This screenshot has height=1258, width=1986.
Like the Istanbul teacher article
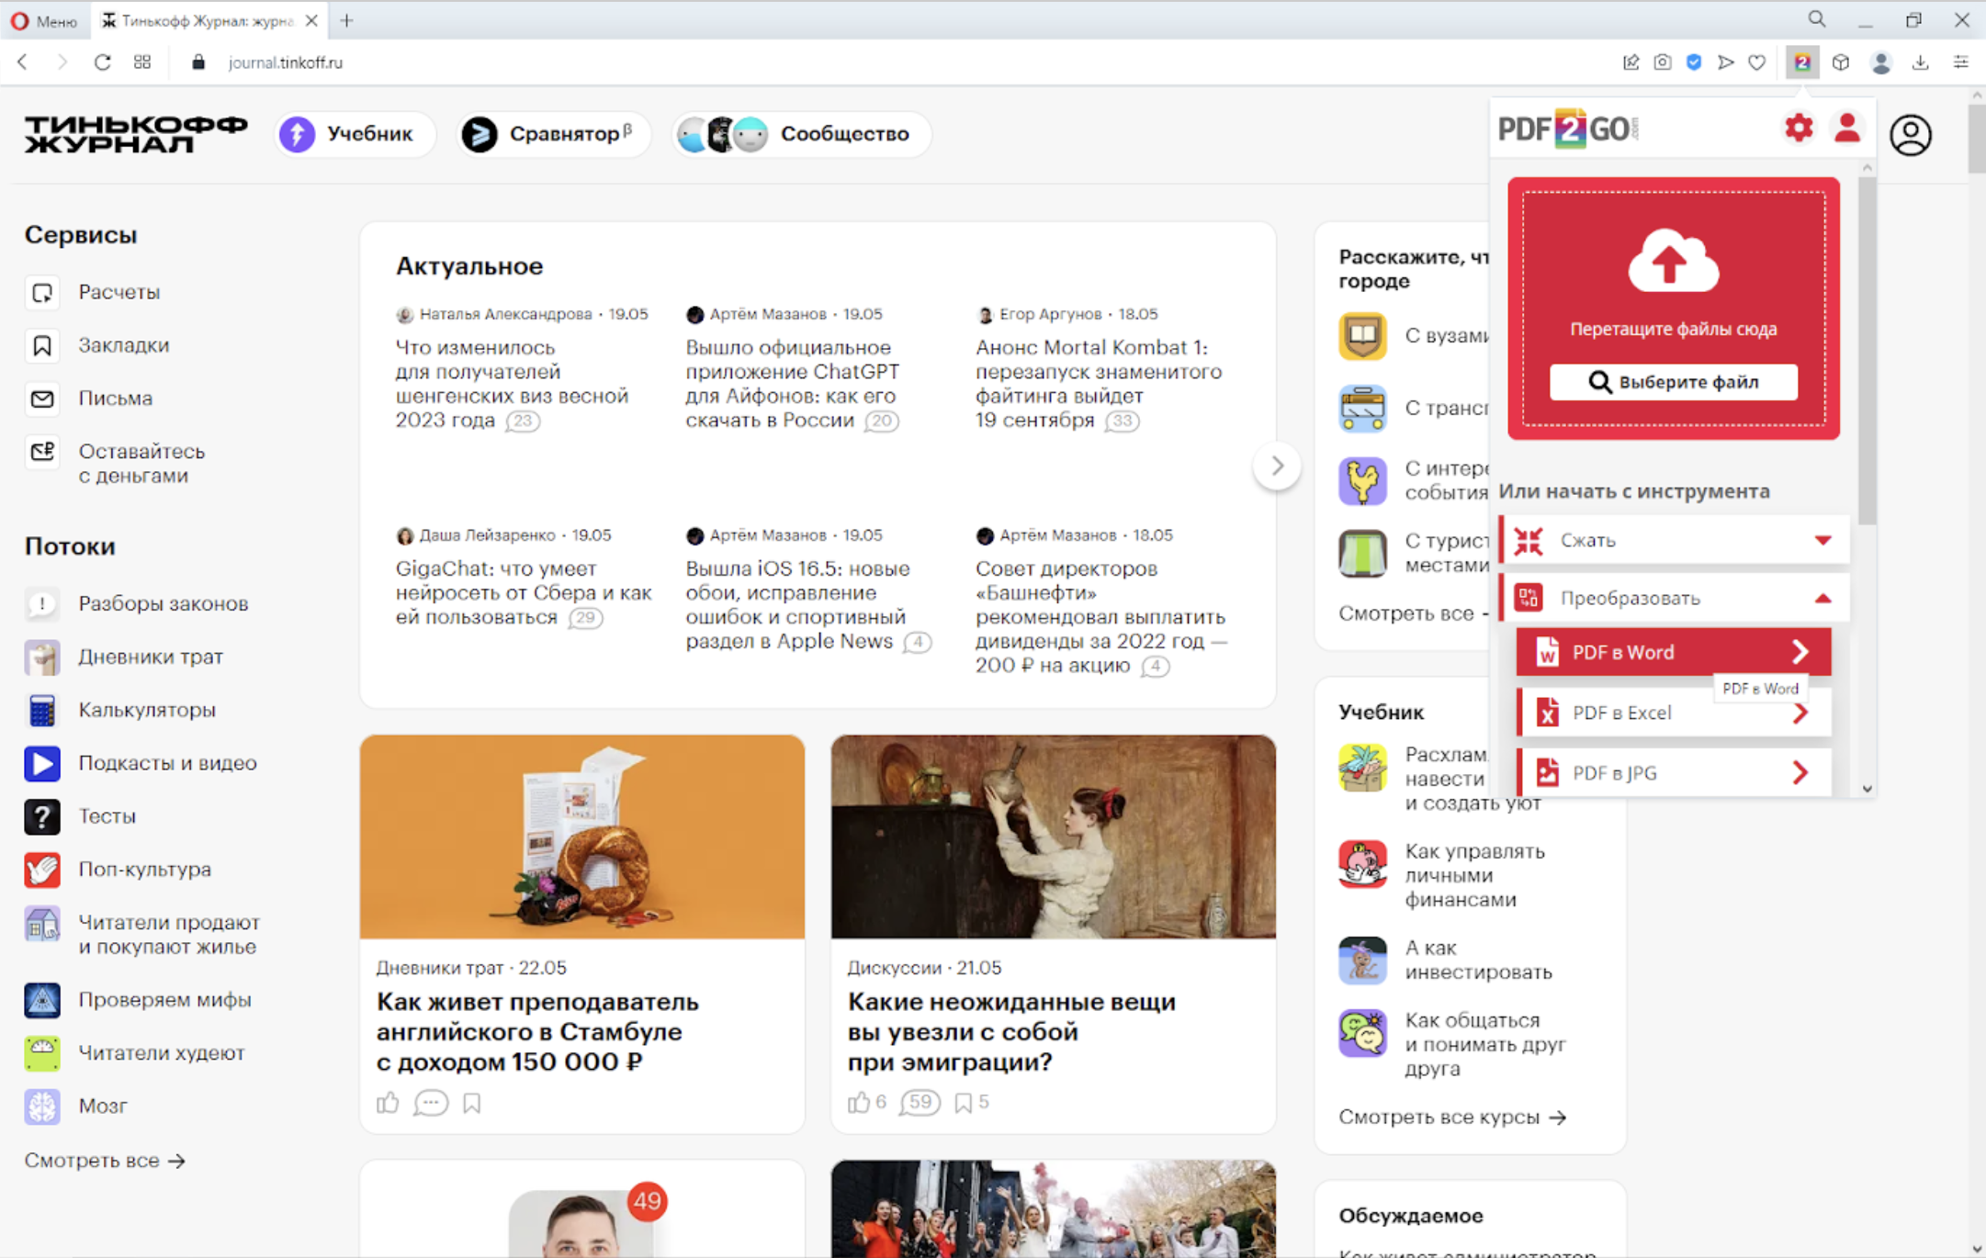click(x=388, y=1102)
